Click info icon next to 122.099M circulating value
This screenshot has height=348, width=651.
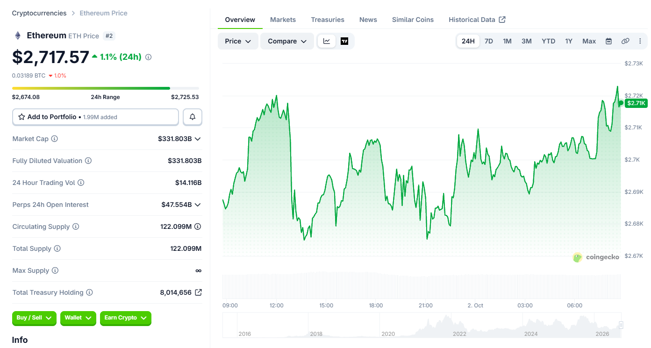coord(198,227)
